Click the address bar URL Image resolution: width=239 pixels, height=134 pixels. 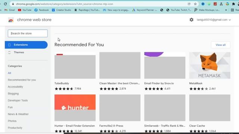point(65,4)
